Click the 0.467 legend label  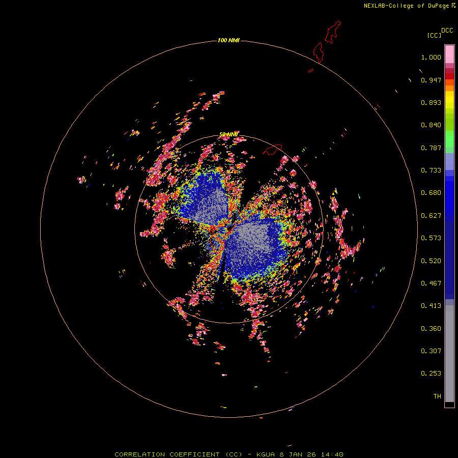[431, 283]
